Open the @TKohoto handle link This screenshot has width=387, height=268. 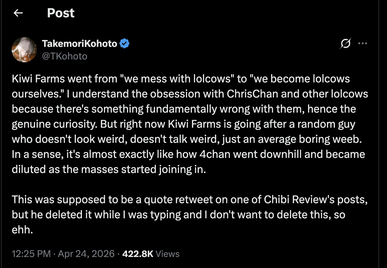coord(65,56)
